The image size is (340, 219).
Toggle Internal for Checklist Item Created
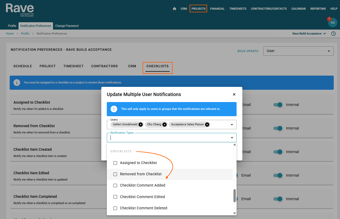278,152
